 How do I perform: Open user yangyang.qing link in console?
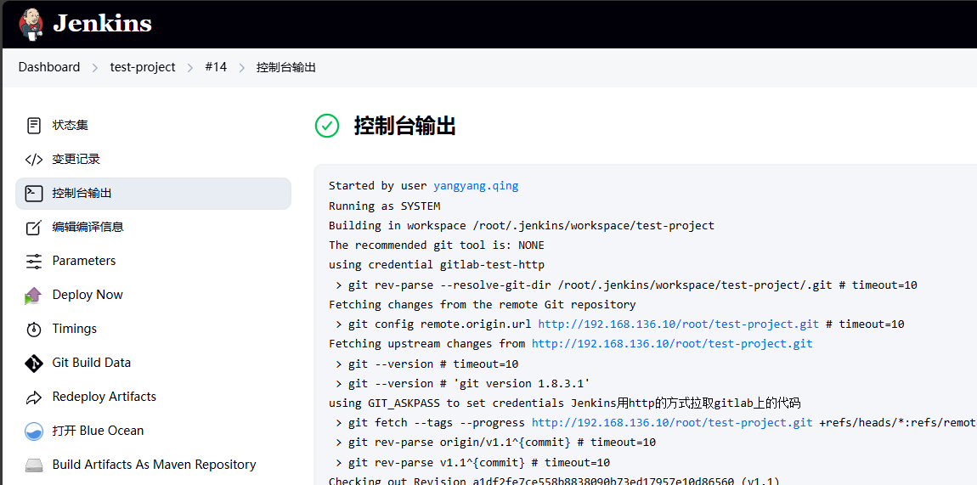tap(476, 185)
